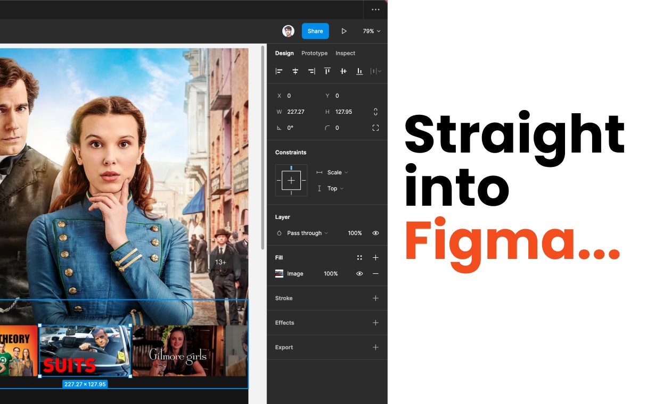Click the align right icon
Image resolution: width=671 pixels, height=404 pixels.
312,71
